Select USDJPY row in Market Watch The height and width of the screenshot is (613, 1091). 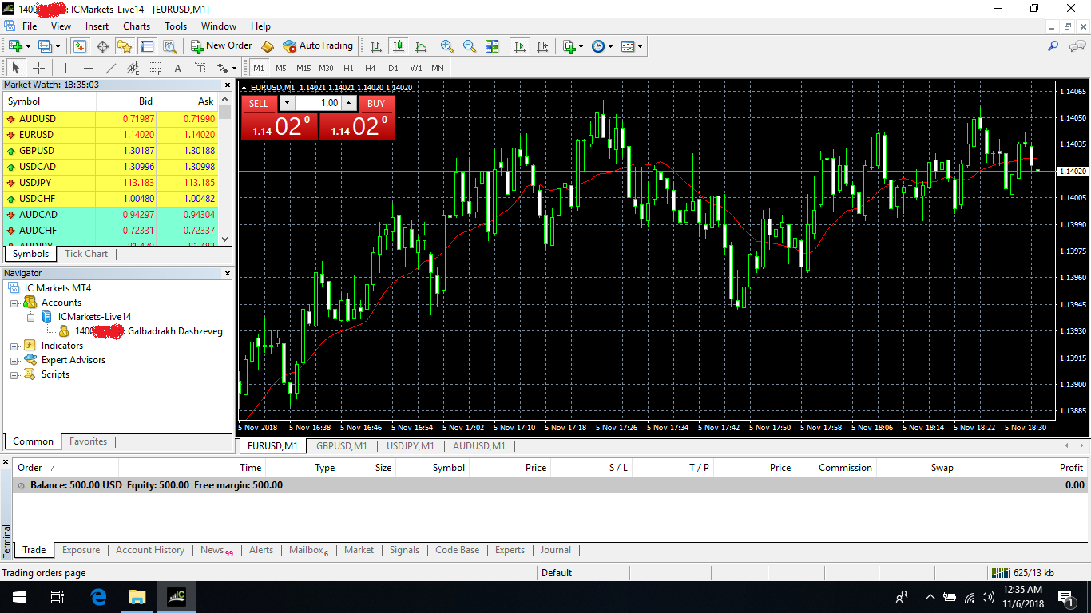(110, 182)
